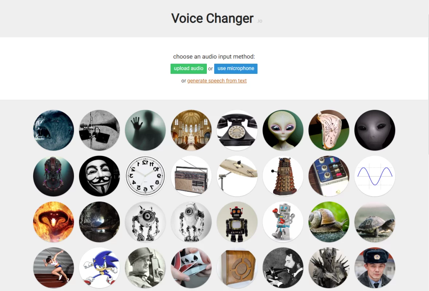Select the cathedral reverb voice effect
This screenshot has height=291, width=429.
tap(191, 130)
